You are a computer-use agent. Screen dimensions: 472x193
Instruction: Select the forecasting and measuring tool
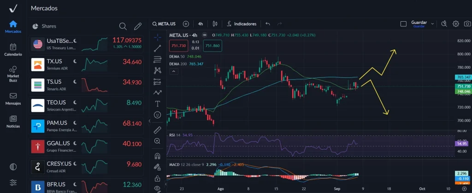(x=158, y=82)
